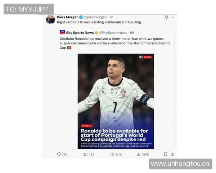Open the @SkySportsNews handle
This screenshot has width=216, height=173.
[113, 33]
